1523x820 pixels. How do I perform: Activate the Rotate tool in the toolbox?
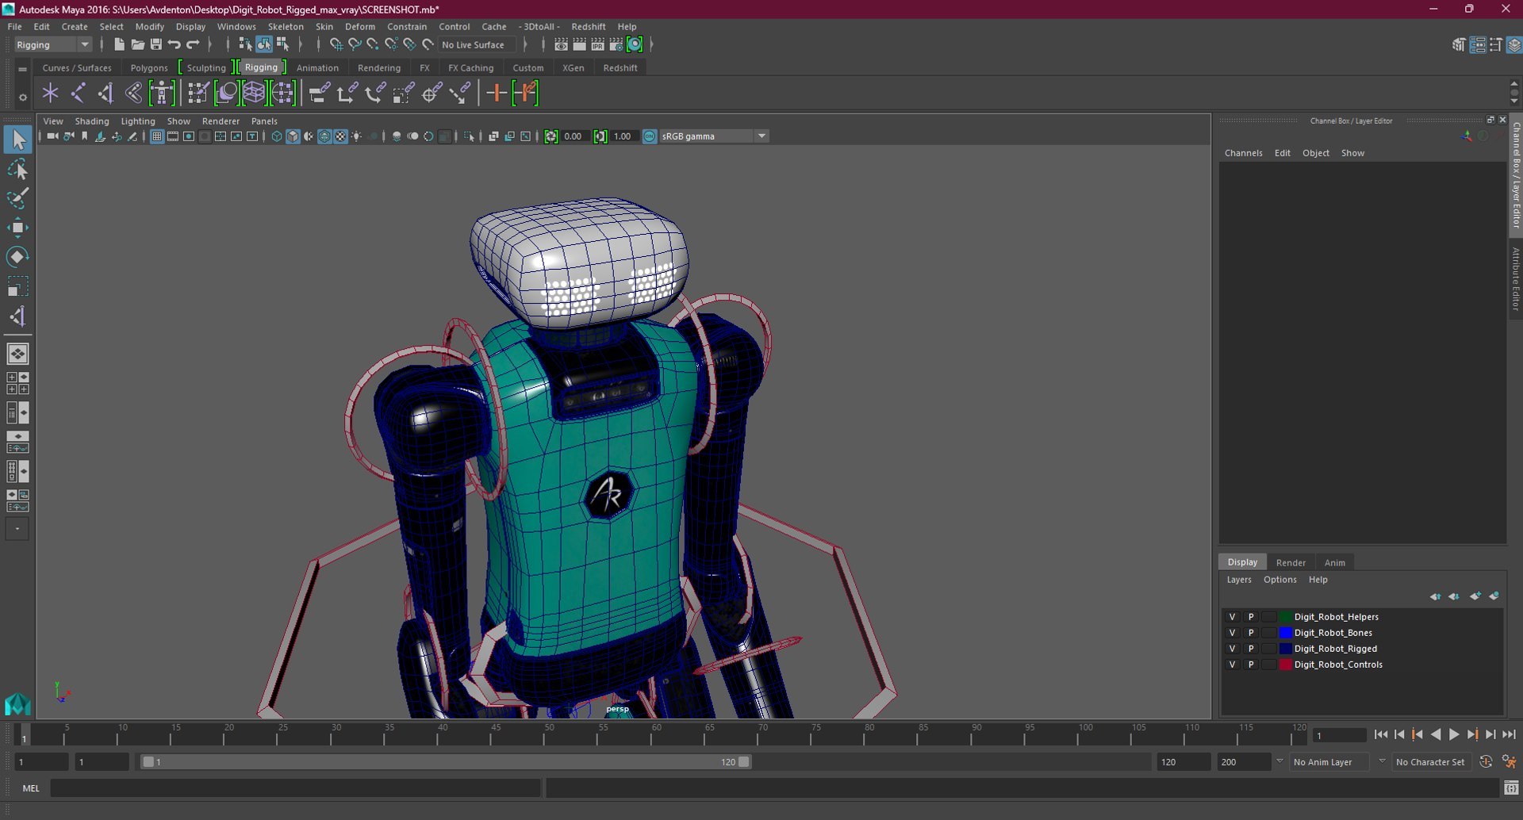[17, 257]
